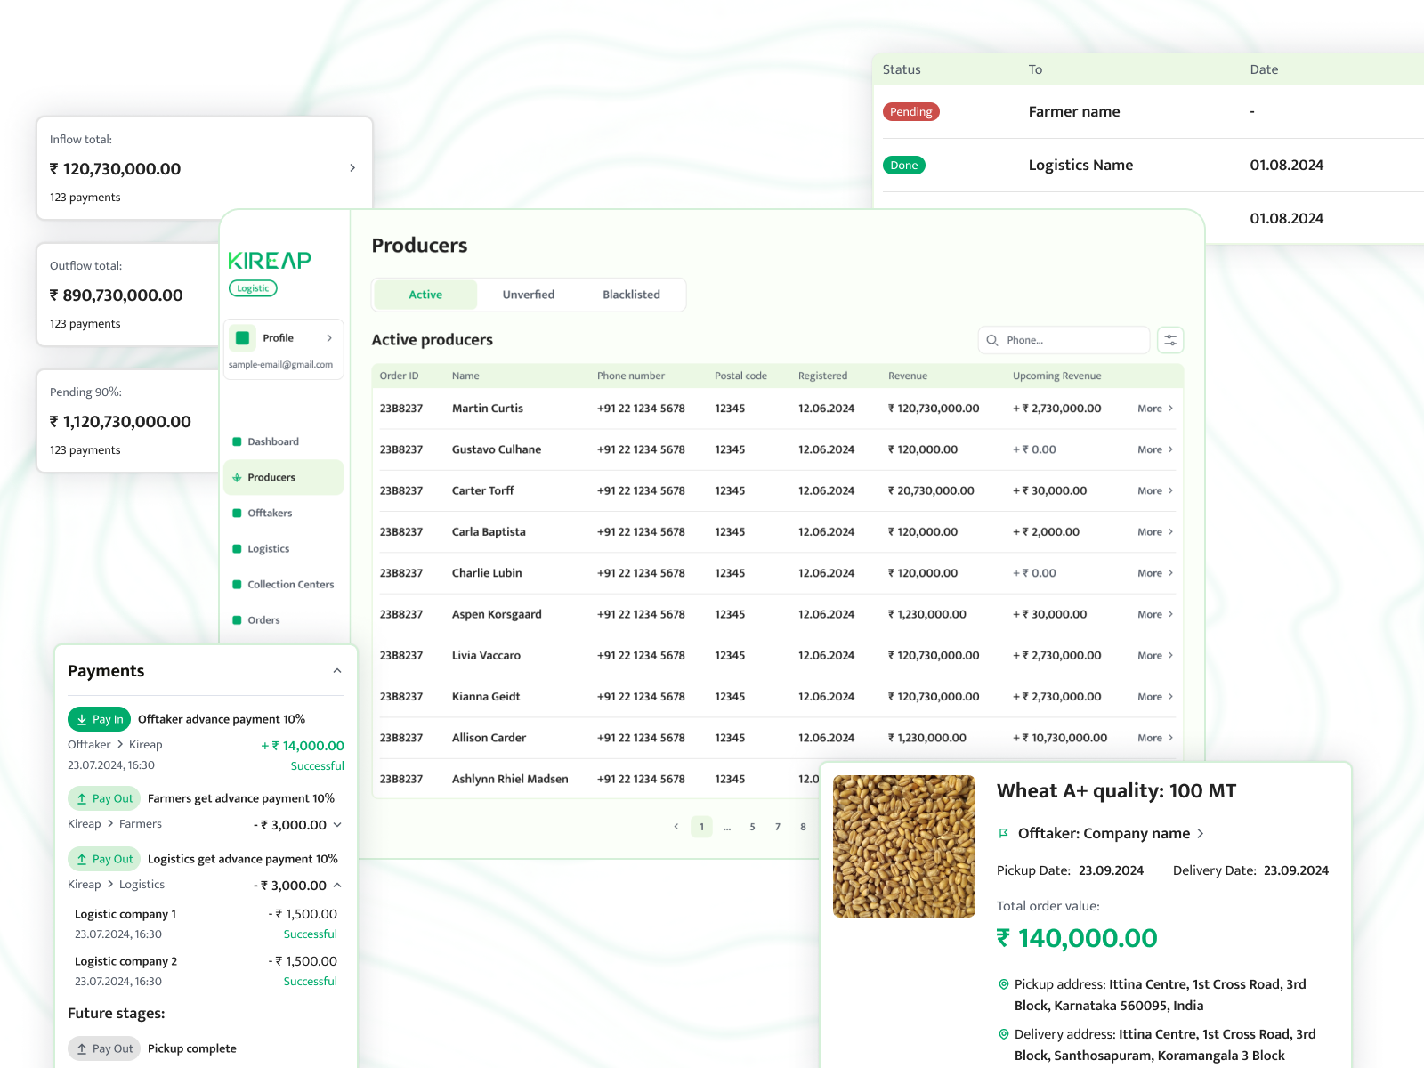
Task: Open the Collection Centers section
Action: point(290,584)
